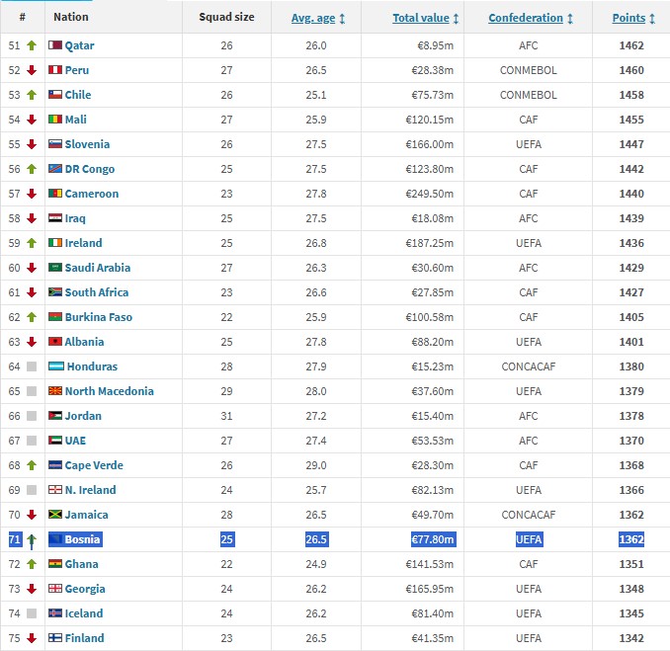This screenshot has width=670, height=651.
Task: Click the South Africa flag icon
Action: coord(55,292)
